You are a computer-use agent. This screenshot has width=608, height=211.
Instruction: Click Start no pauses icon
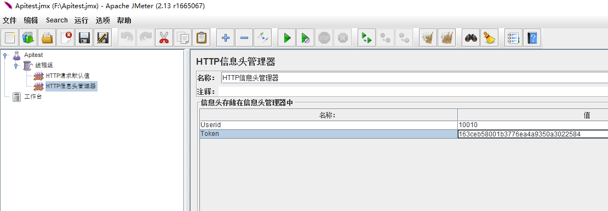pos(306,38)
